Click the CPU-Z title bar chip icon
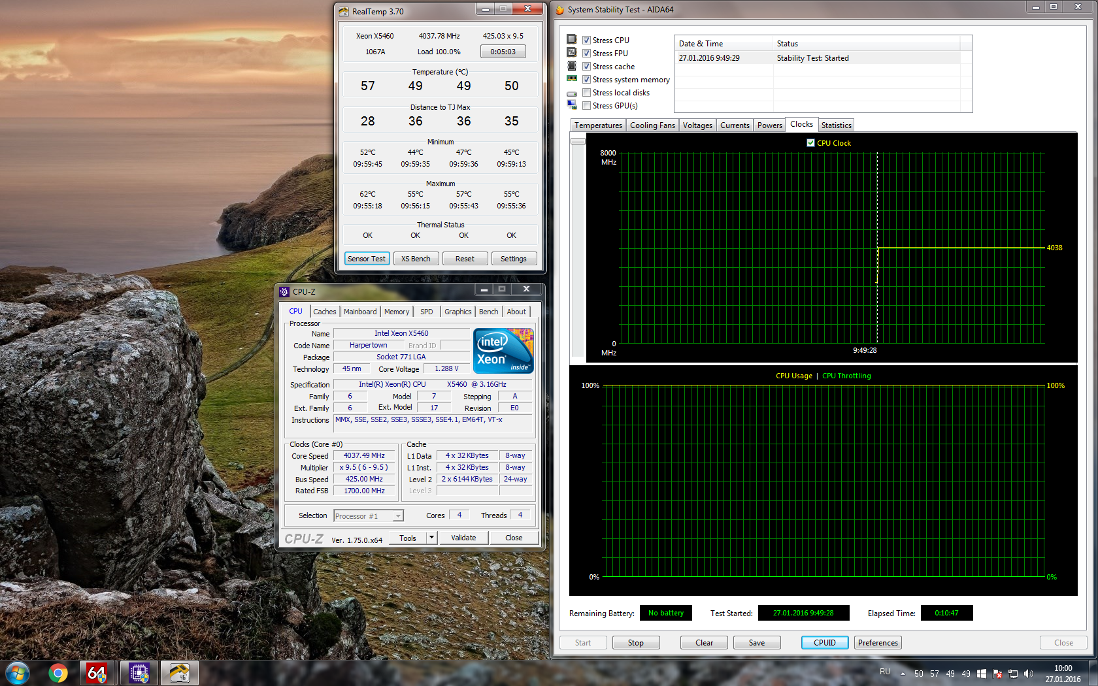The width and height of the screenshot is (1098, 686). [x=284, y=292]
